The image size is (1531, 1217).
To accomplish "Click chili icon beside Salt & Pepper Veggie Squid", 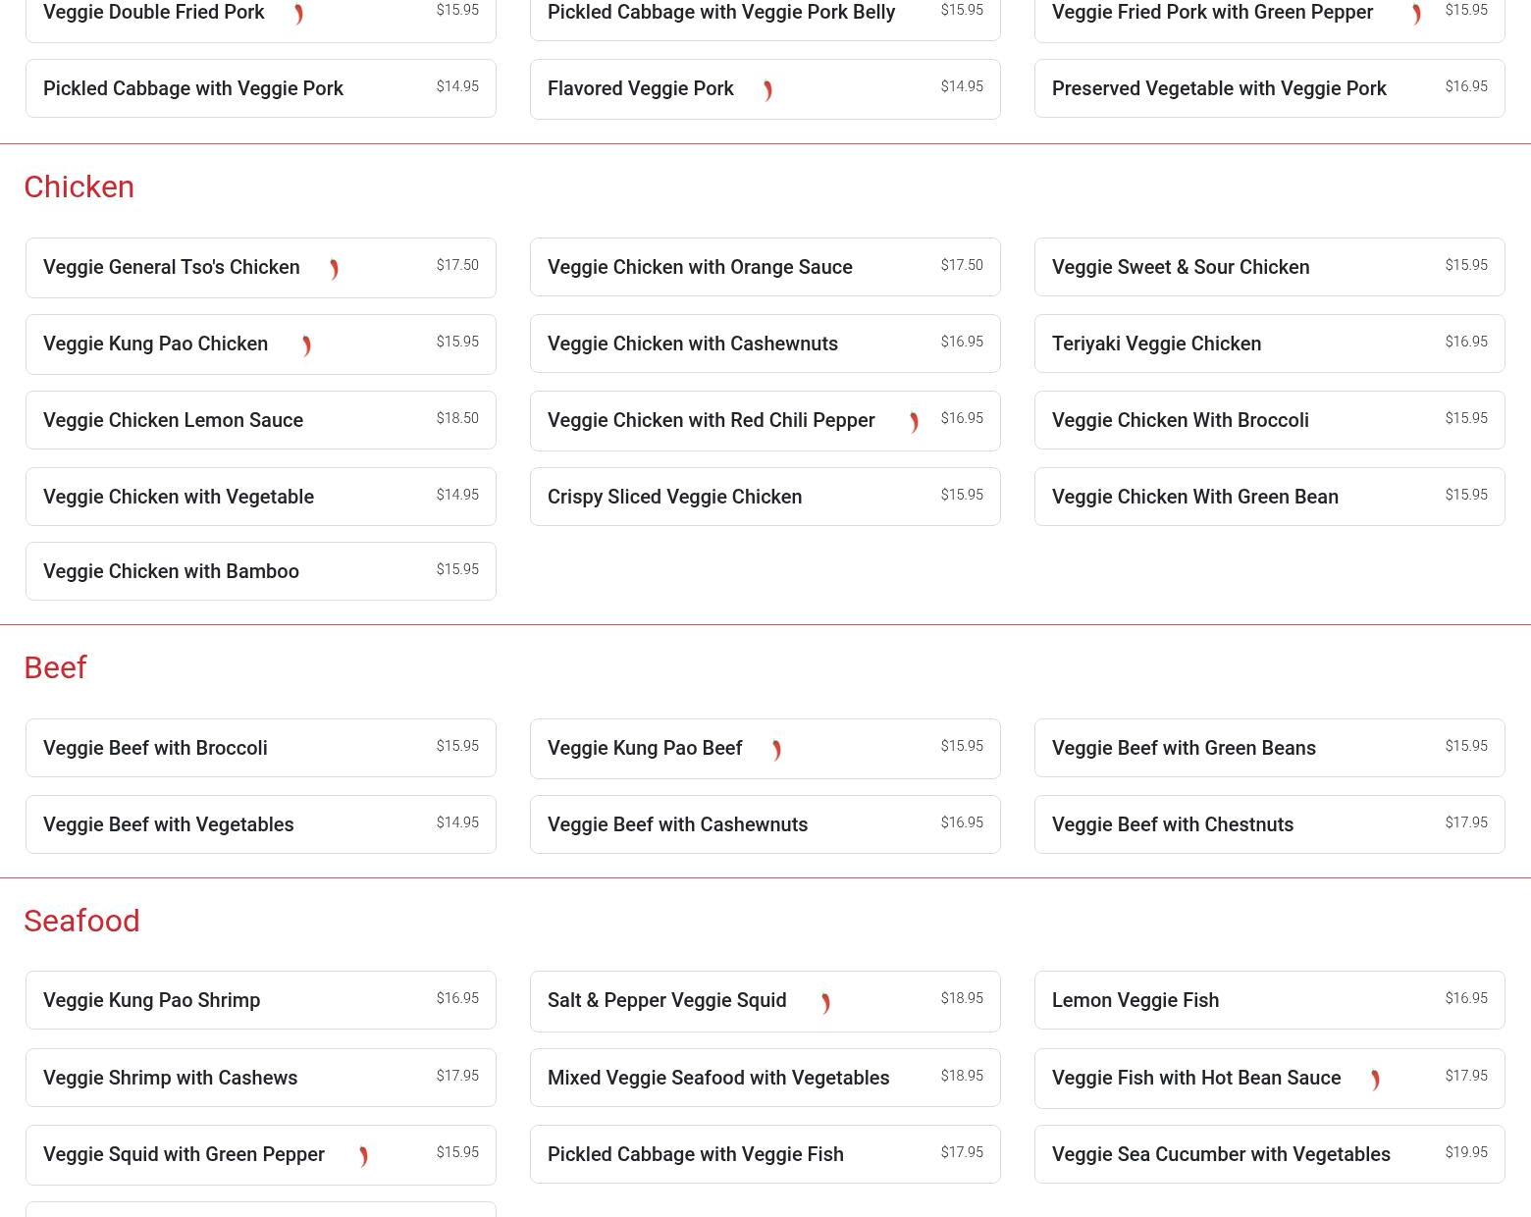I will (825, 1002).
